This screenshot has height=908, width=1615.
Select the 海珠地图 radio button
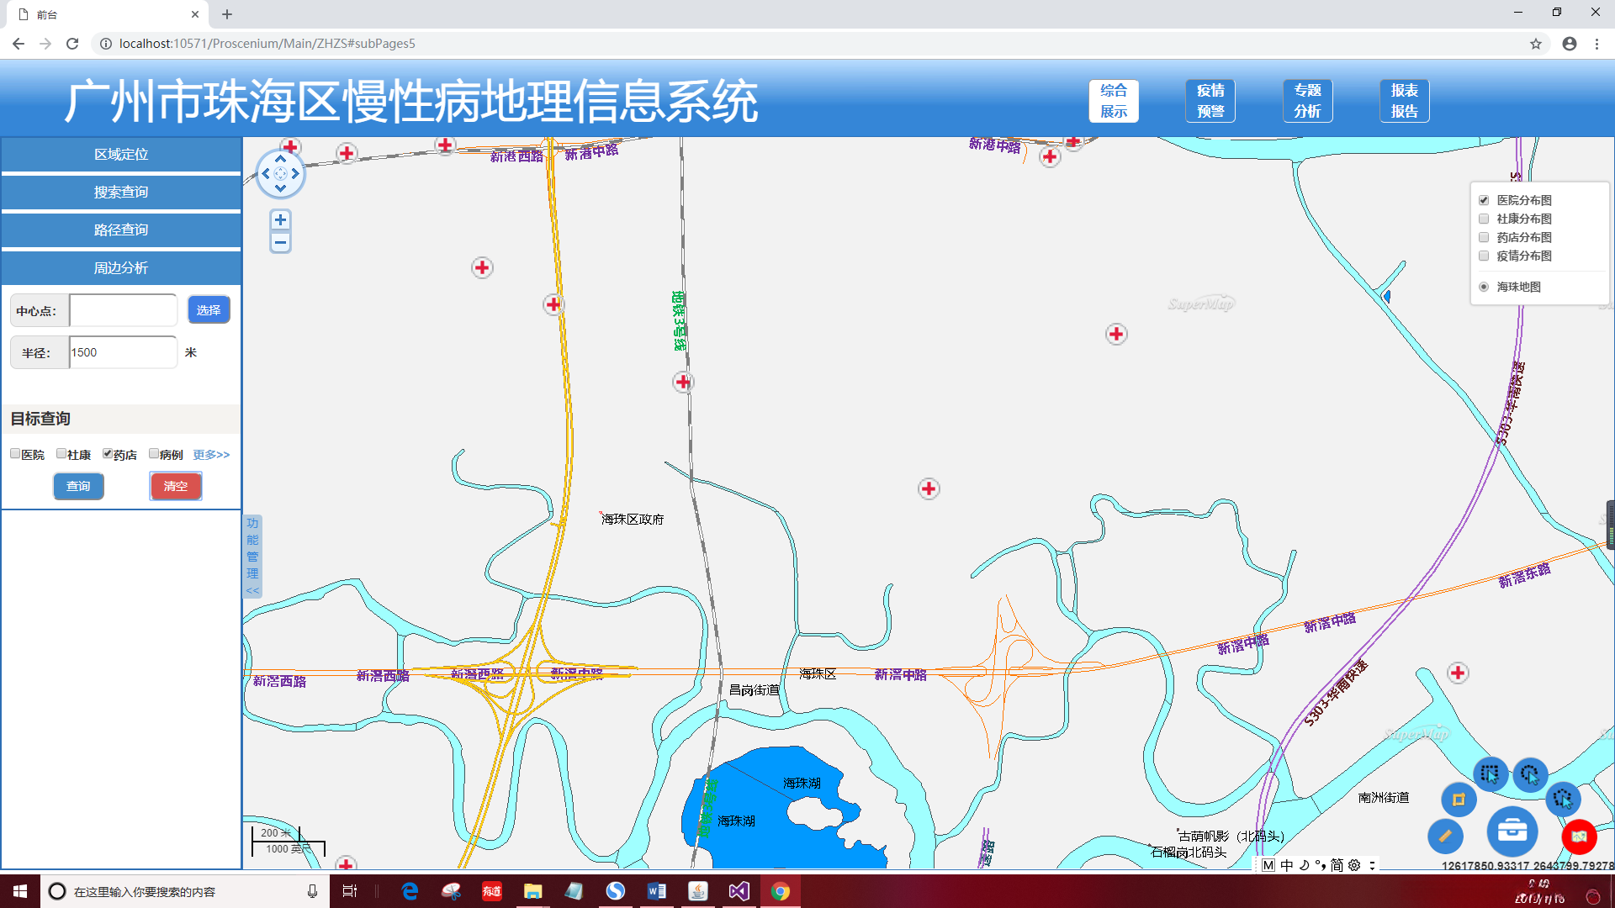tap(1484, 287)
